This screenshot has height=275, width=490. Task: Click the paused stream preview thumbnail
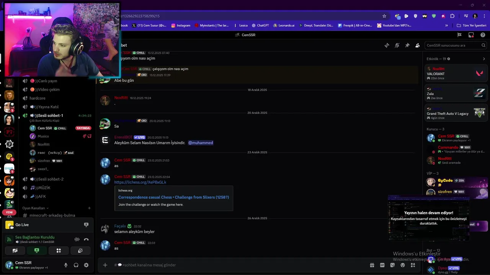[x=429, y=218]
